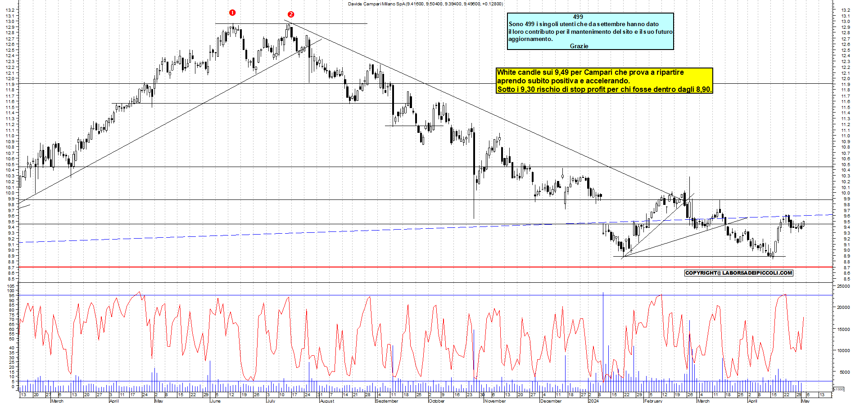Screen dimensions: 851x403
Task: Select the August label on time axis
Action: coord(327,401)
